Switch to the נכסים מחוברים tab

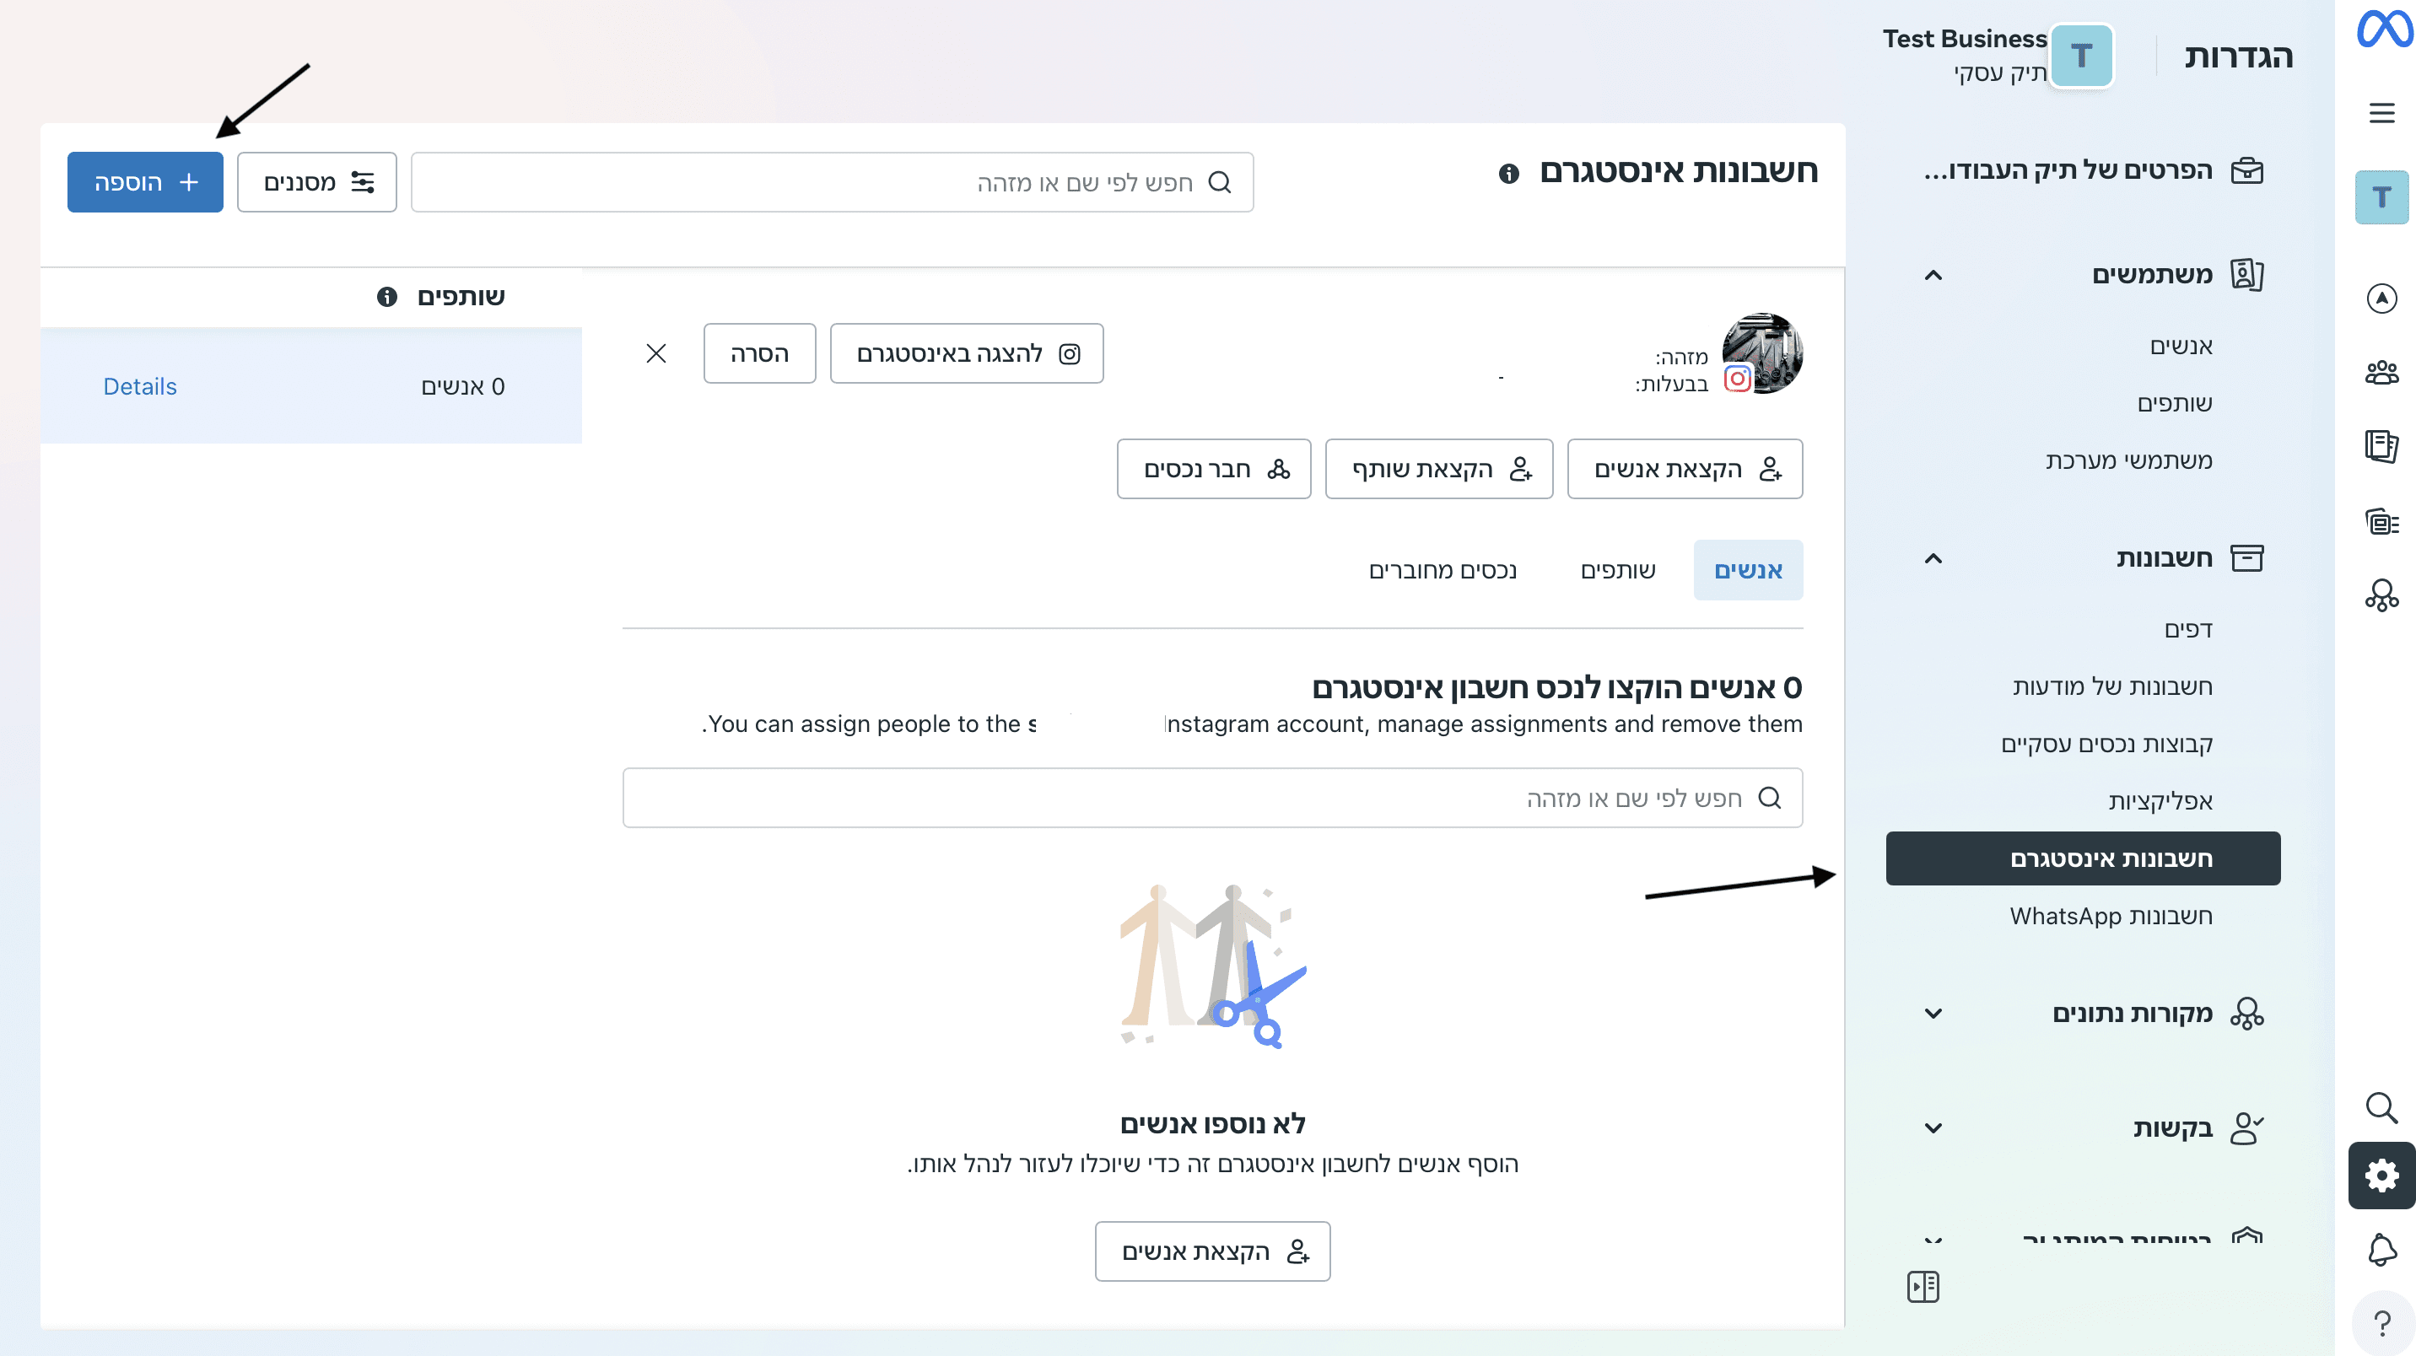[x=1443, y=570]
